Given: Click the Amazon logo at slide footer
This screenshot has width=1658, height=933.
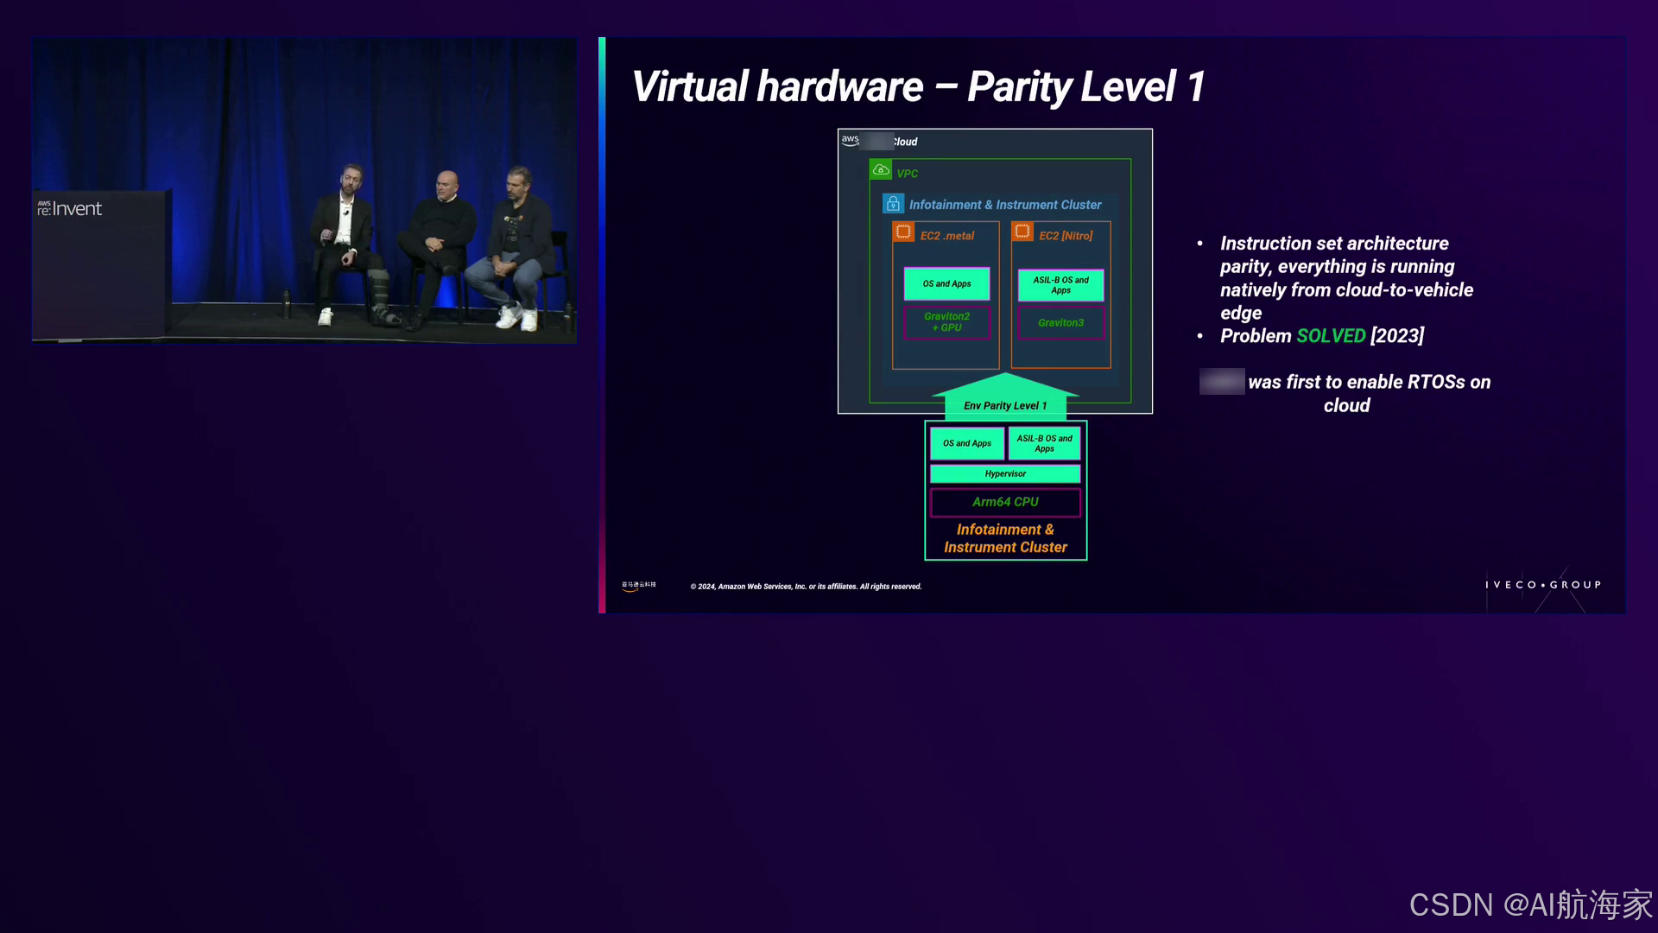Looking at the screenshot, I should (638, 586).
